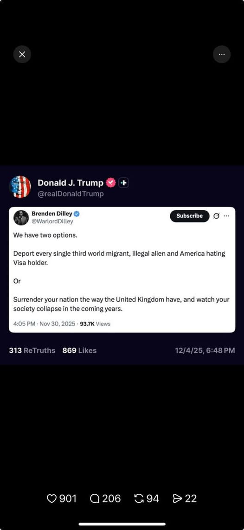Image resolution: width=244 pixels, height=530 pixels.
Task: Tap the repost arrows icon
Action: pyautogui.click(x=139, y=498)
